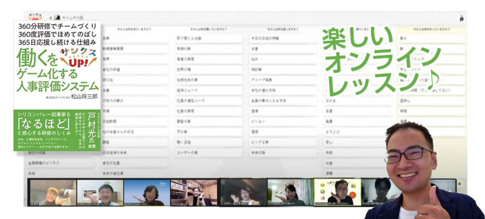Click the ビッグな夢 card
Image resolution: width=485 pixels, height=219 pixels.
click(x=283, y=142)
